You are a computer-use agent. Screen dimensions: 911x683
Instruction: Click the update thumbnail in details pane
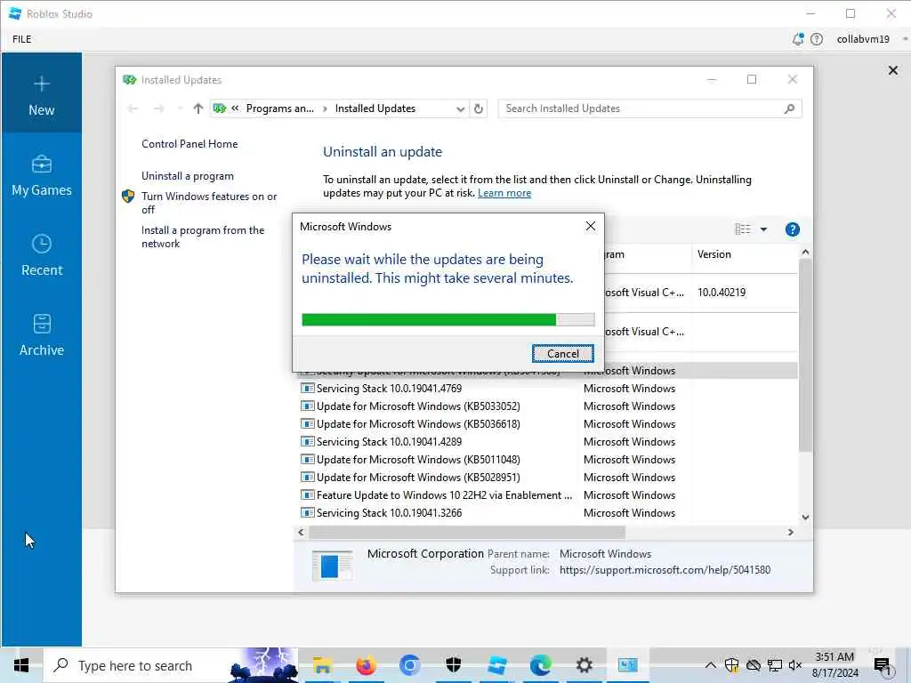[332, 565]
